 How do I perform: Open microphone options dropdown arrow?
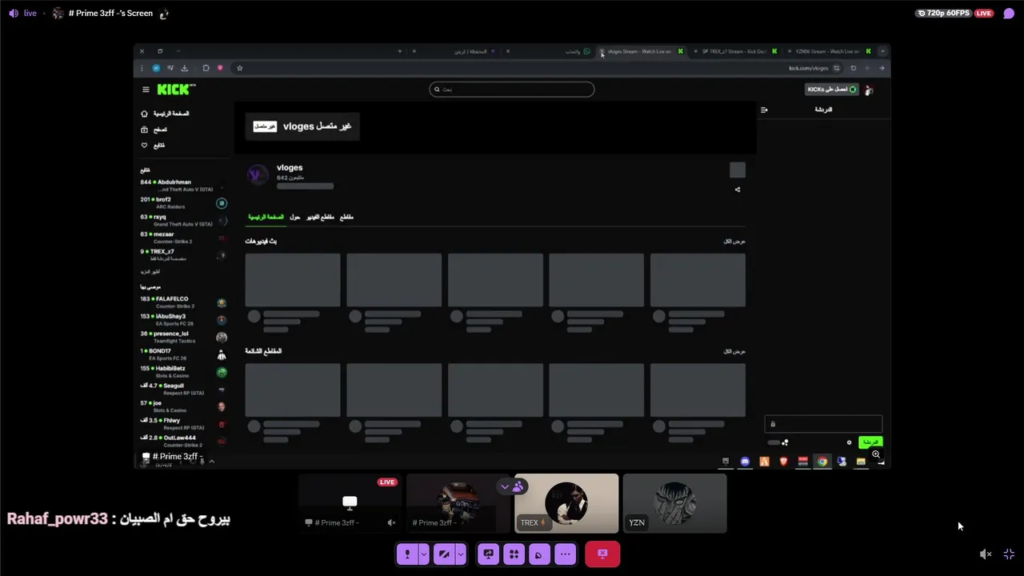[x=424, y=554]
